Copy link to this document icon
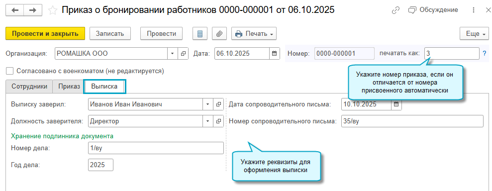This screenshot has height=191, width=492. pos(395,10)
